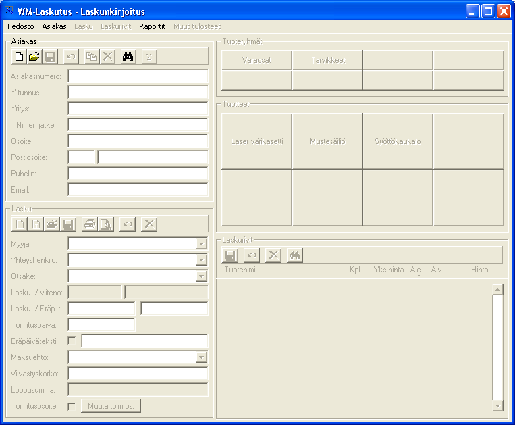
Task: Click the Email input field
Action: click(138, 190)
